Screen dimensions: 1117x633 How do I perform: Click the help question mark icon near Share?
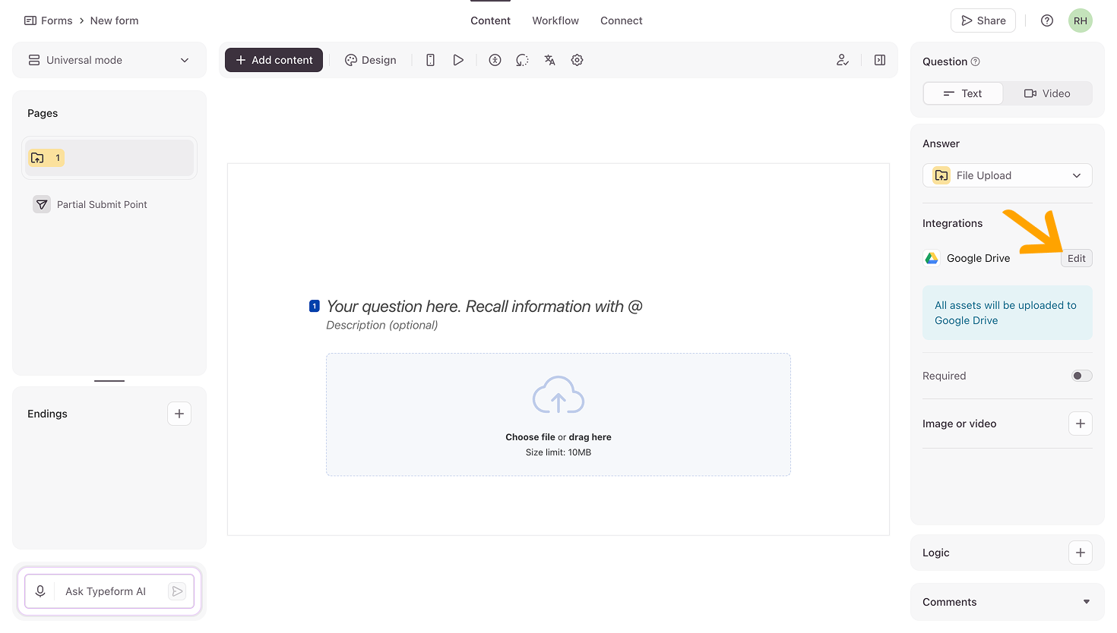tap(1047, 20)
